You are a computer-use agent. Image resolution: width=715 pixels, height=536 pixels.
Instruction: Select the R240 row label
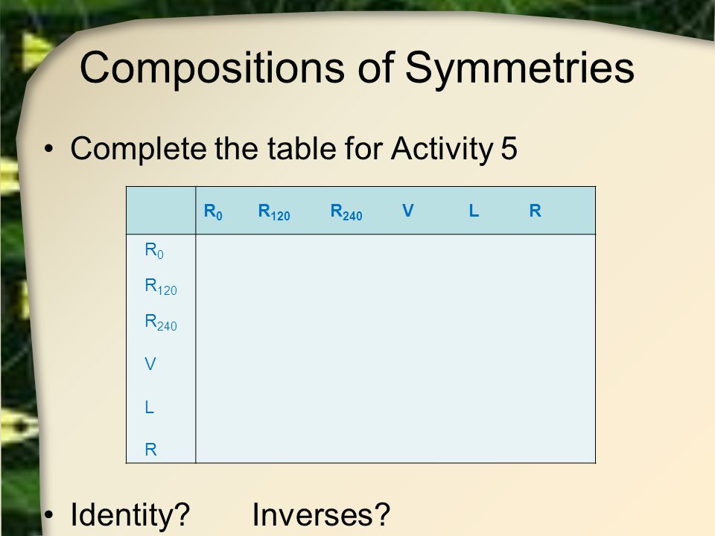pos(161,322)
